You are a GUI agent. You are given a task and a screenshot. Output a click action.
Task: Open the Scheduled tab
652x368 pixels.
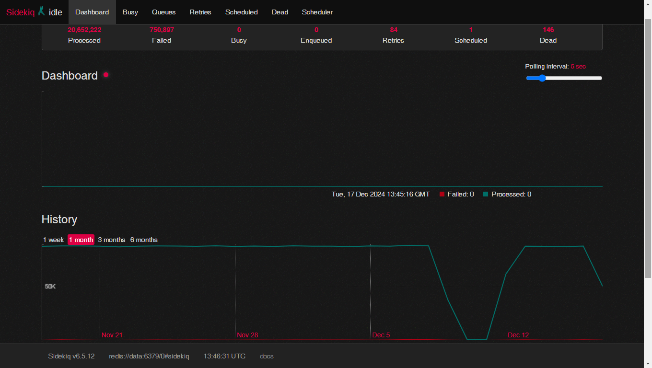tap(242, 12)
